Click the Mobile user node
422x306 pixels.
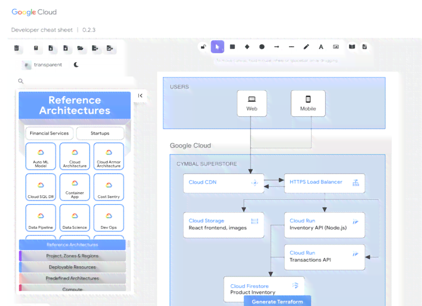[308, 103]
